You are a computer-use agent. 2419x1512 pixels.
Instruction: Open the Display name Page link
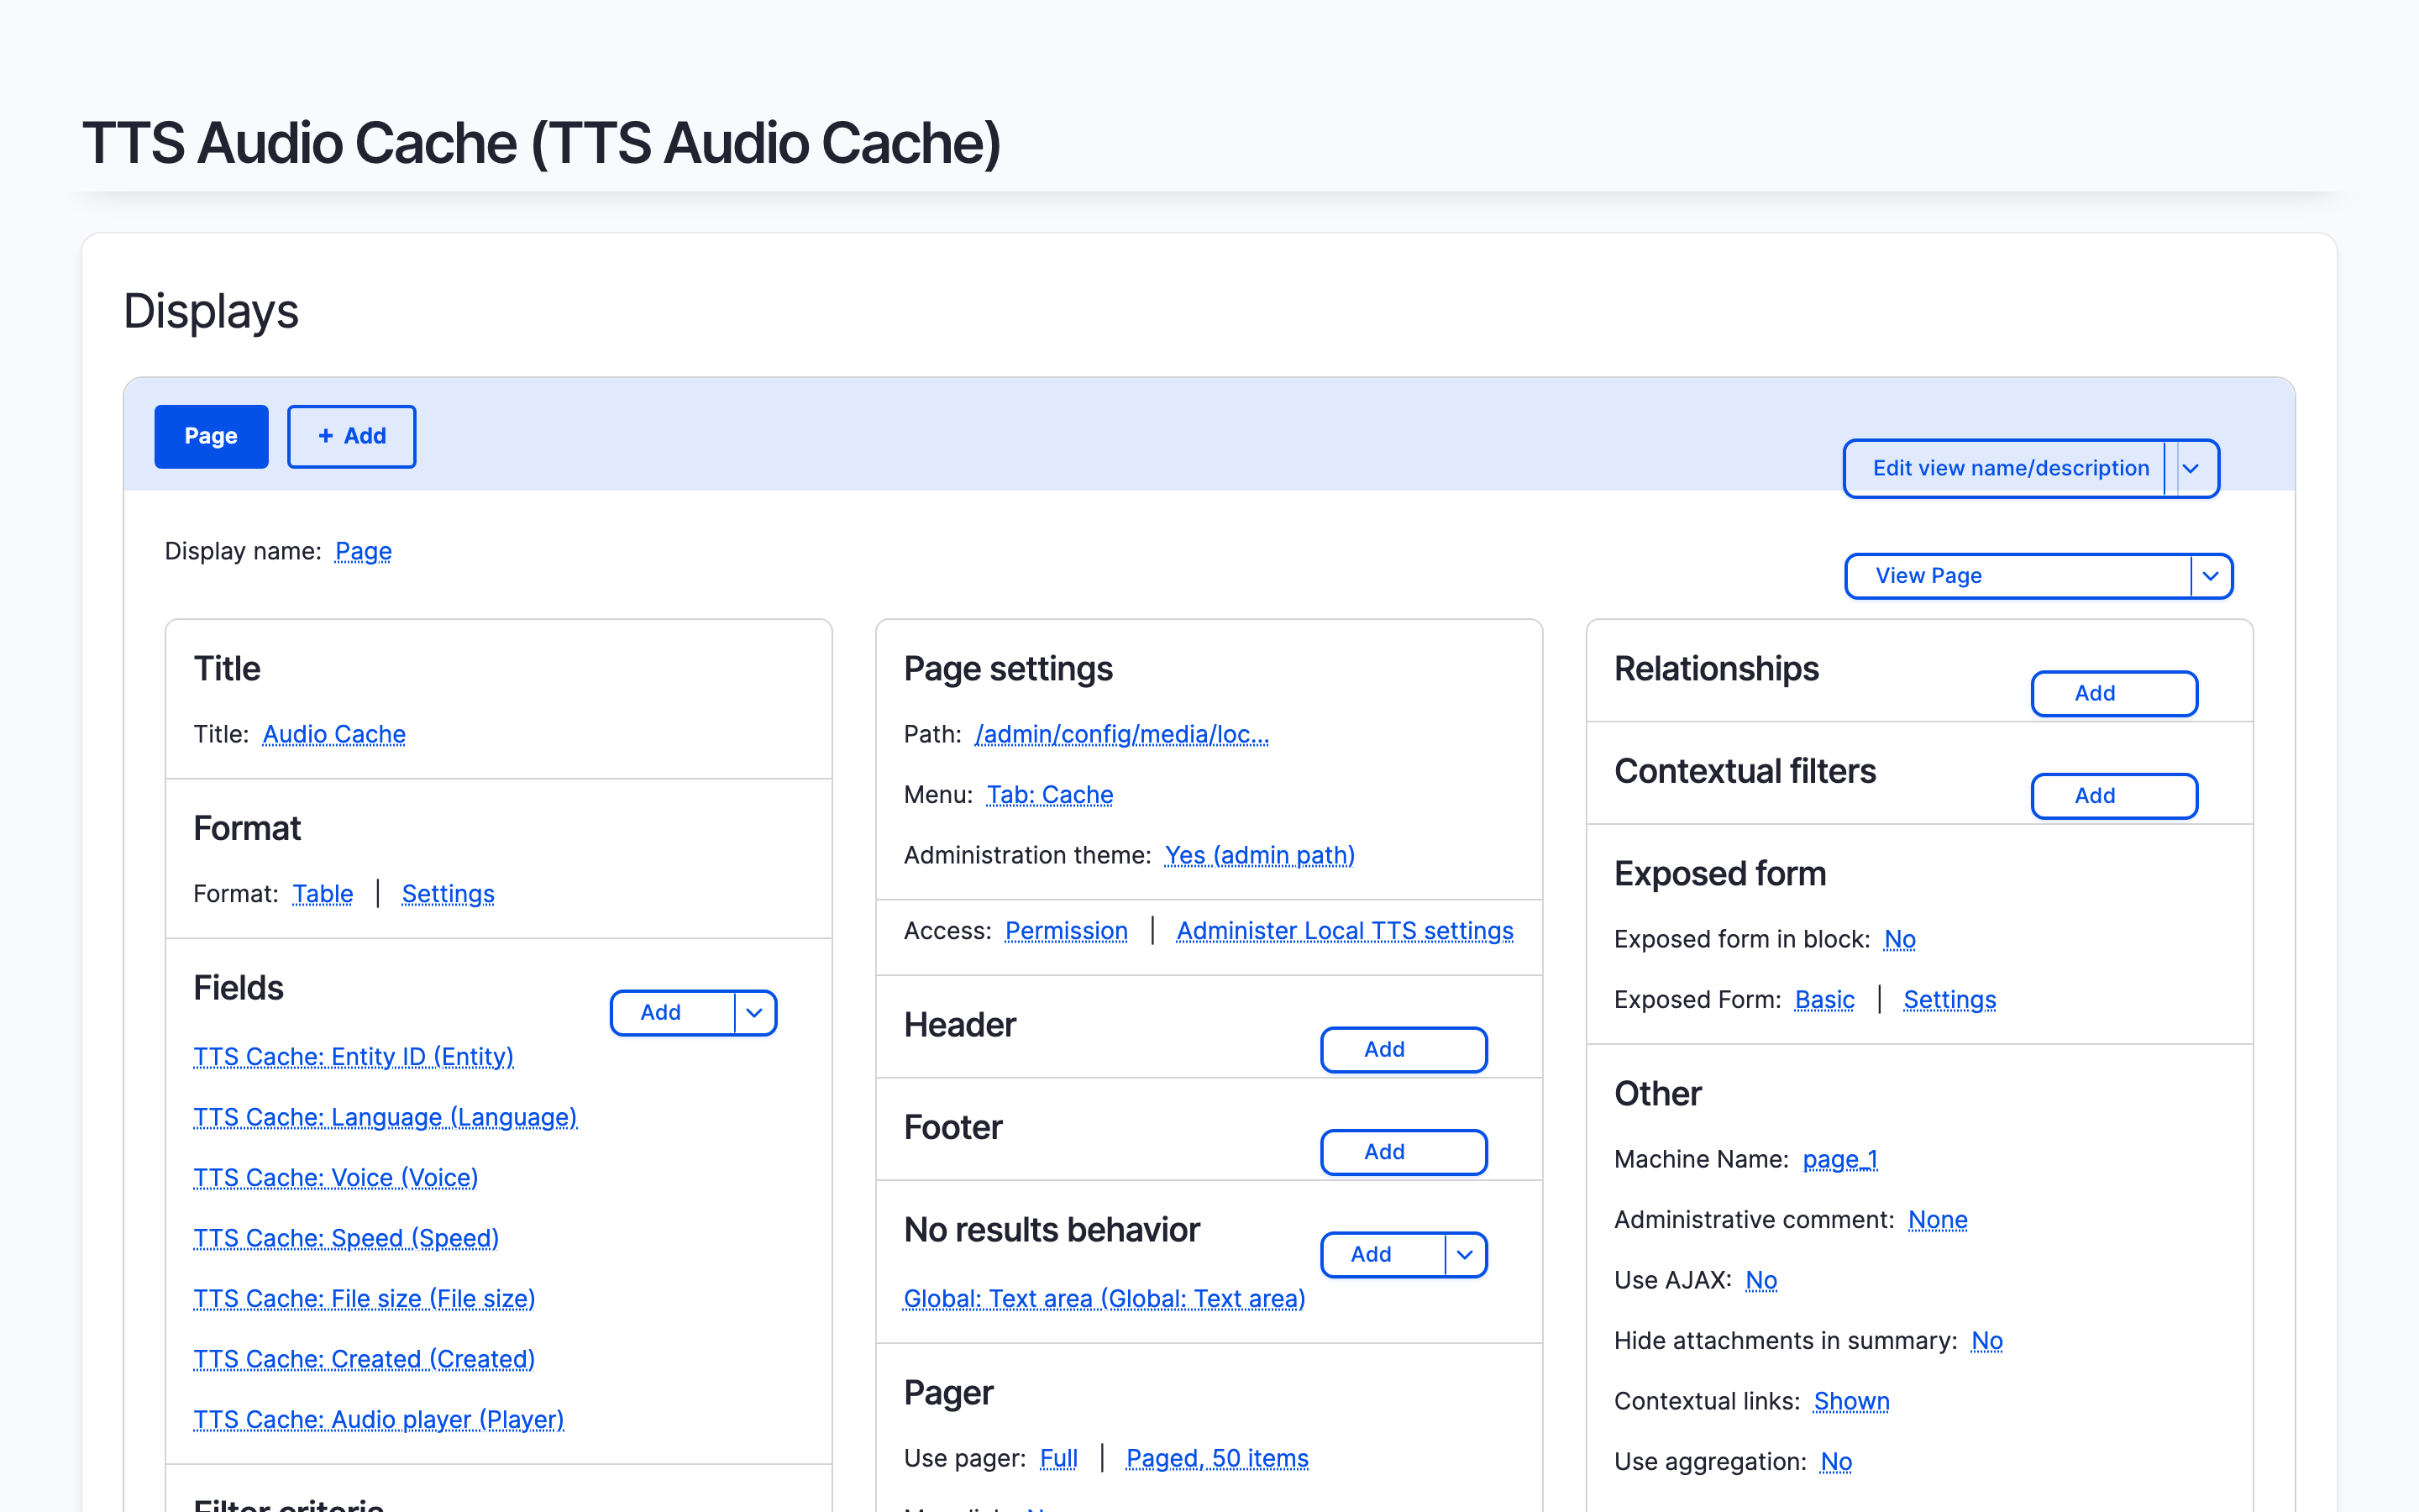pyautogui.click(x=363, y=551)
